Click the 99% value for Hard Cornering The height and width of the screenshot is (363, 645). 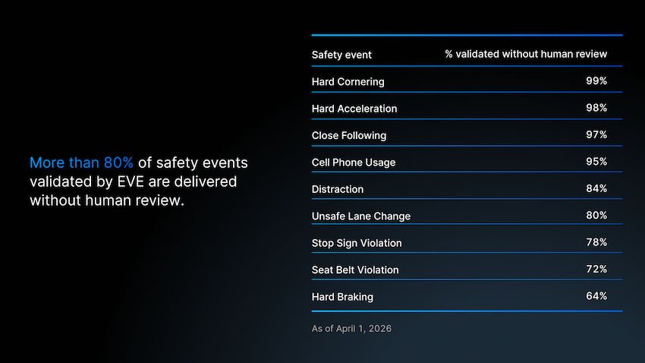coord(596,81)
